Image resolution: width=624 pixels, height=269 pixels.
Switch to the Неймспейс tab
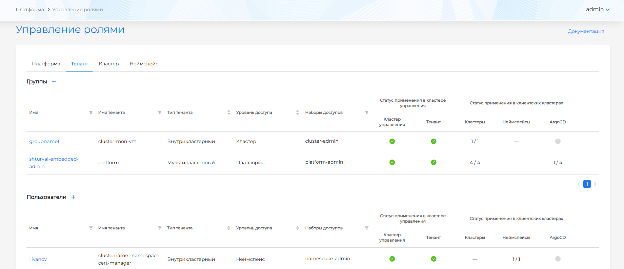tap(144, 64)
